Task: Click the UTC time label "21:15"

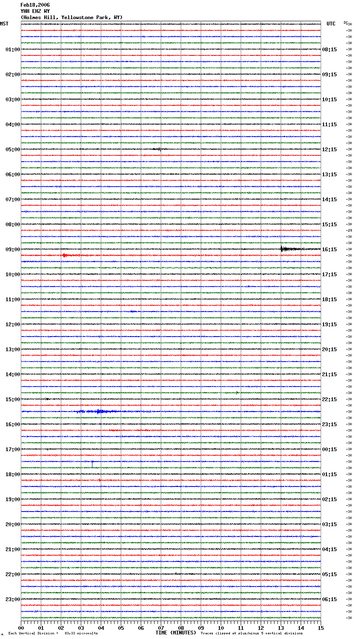Action: pos(329,374)
